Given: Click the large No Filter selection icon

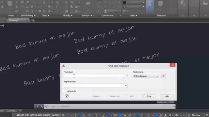Looking at the screenshot, I should click(x=160, y=4).
